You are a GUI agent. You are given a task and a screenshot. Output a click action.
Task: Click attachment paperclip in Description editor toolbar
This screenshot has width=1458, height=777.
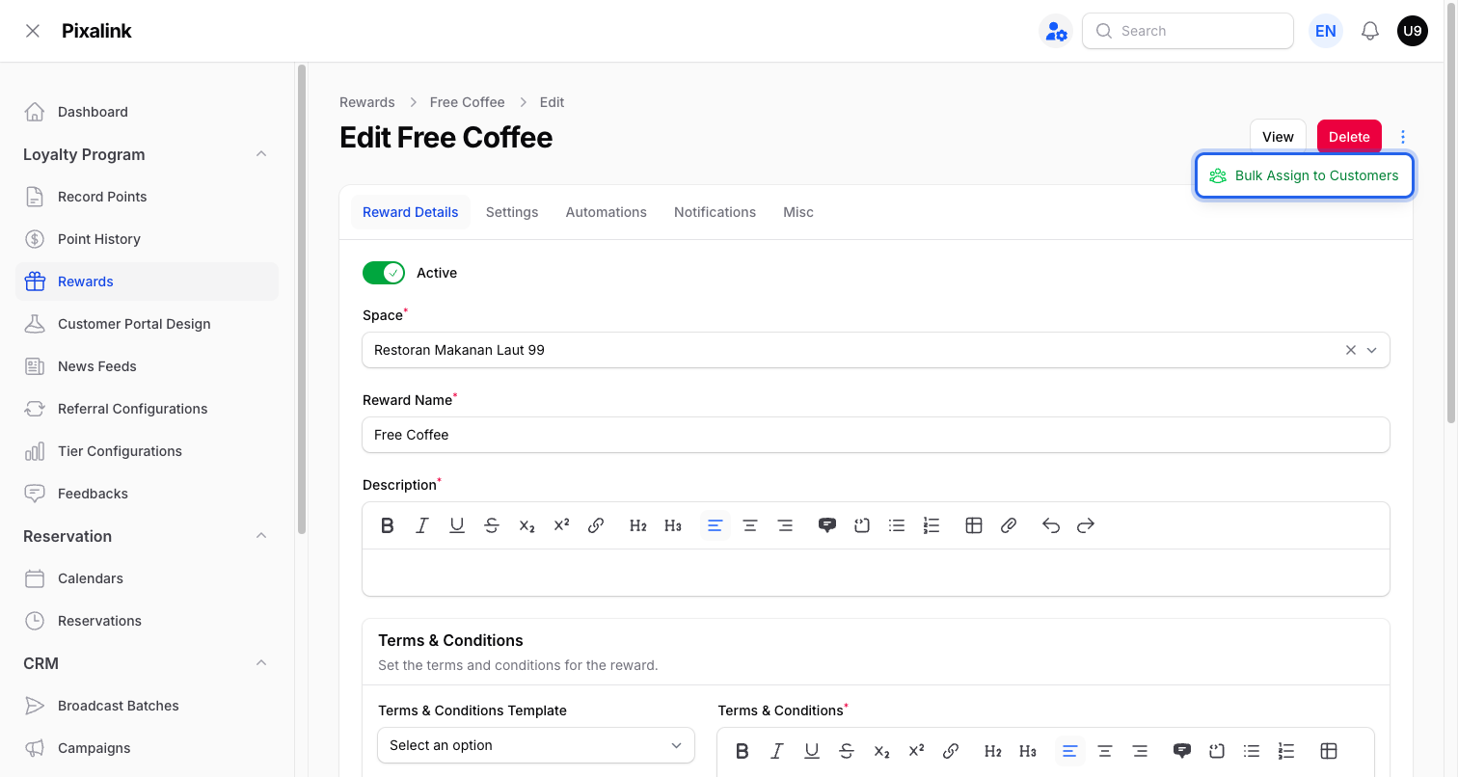tap(1009, 525)
